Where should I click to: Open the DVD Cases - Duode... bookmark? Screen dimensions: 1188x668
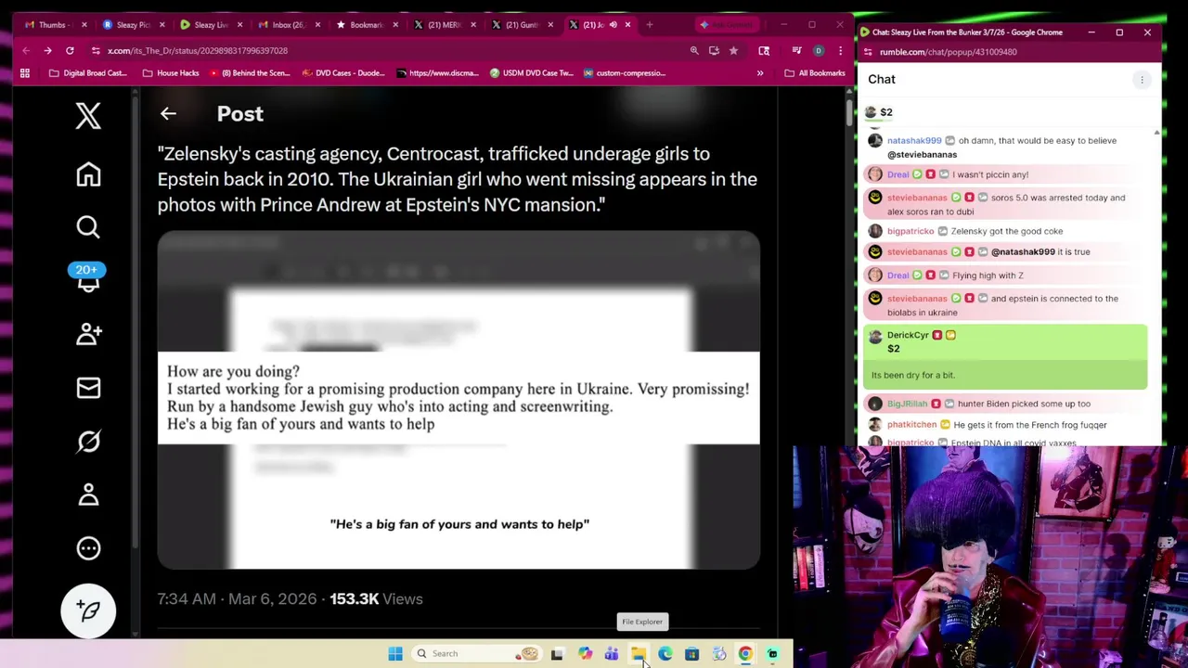click(x=344, y=73)
